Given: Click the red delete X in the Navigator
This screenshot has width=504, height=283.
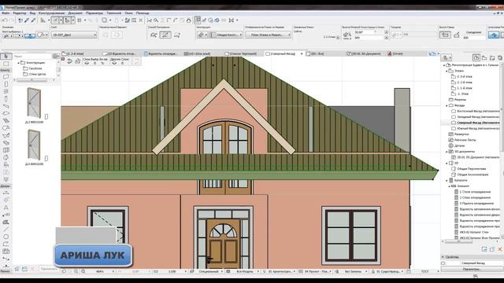Looking at the screenshot, I should tap(500, 249).
